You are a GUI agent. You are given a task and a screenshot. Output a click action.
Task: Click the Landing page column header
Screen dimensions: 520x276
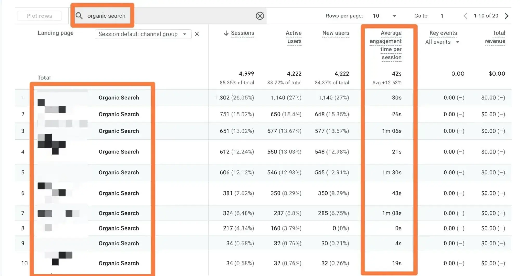click(x=55, y=33)
